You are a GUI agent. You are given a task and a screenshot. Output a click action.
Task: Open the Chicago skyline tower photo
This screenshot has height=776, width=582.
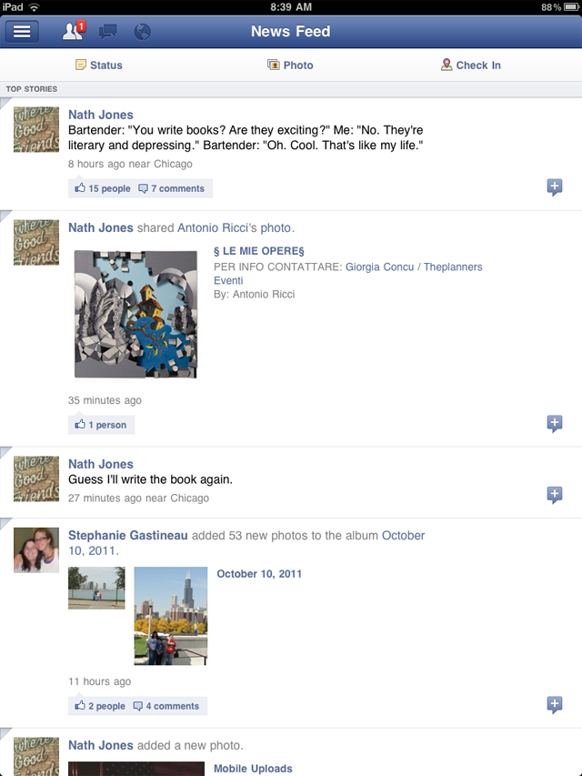pos(171,616)
